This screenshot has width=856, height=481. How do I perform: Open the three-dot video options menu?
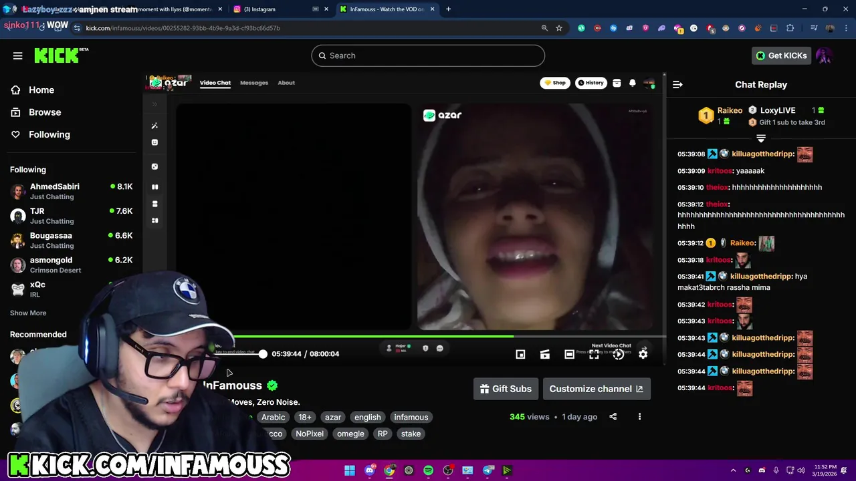(x=639, y=417)
